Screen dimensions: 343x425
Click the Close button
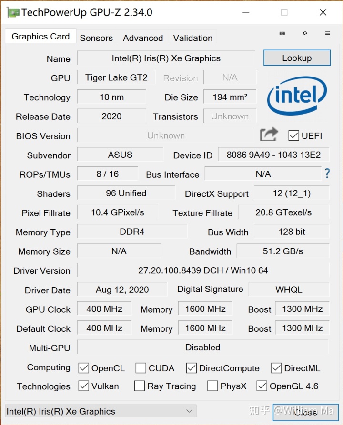(305, 412)
